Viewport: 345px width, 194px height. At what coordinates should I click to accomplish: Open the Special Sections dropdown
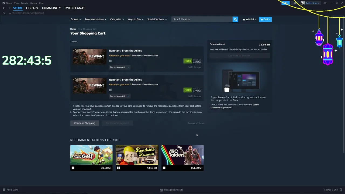pos(157,19)
